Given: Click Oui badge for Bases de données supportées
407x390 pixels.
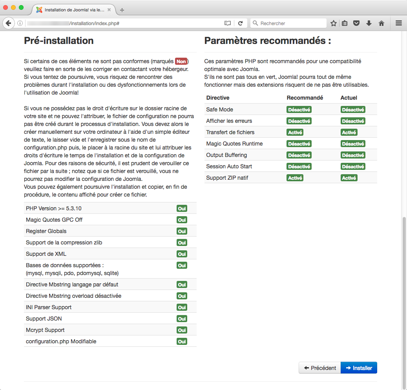Looking at the screenshot, I should 182,266.
